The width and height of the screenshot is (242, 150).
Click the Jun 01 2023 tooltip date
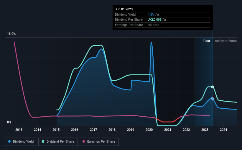(124, 9)
